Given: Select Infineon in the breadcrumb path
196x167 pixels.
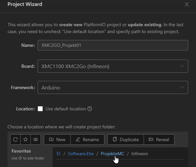Looking at the screenshot, I should click(139, 154).
